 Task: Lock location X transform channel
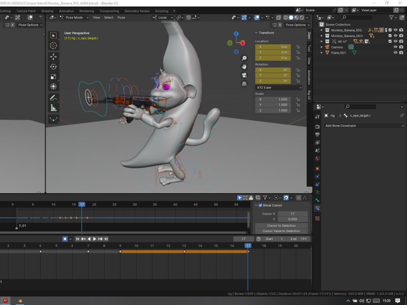click(298, 47)
